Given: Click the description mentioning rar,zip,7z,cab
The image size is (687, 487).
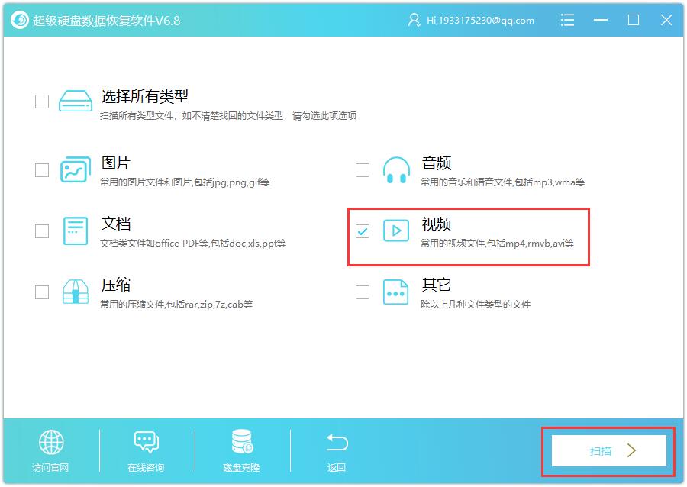Looking at the screenshot, I should [x=176, y=304].
